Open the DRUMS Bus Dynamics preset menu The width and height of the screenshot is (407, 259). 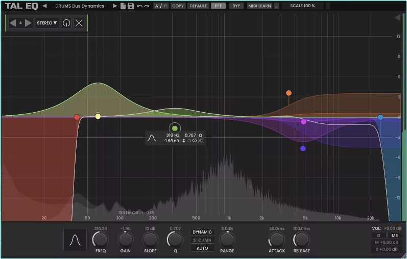[x=79, y=6]
